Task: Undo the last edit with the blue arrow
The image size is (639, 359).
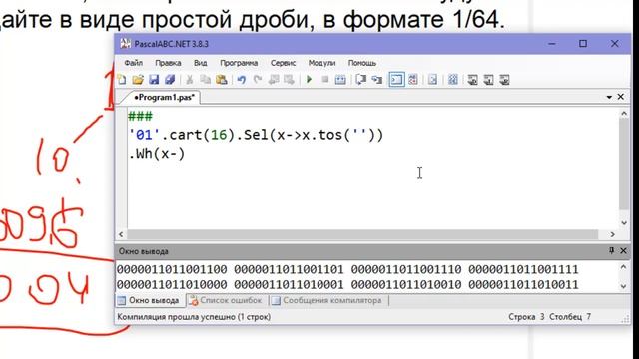Action: coord(242,80)
